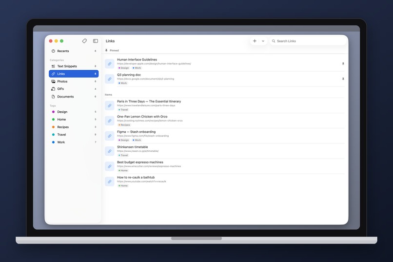Image resolution: width=393 pixels, height=262 pixels.
Task: Click the purple Design tag dot
Action: click(x=53, y=112)
